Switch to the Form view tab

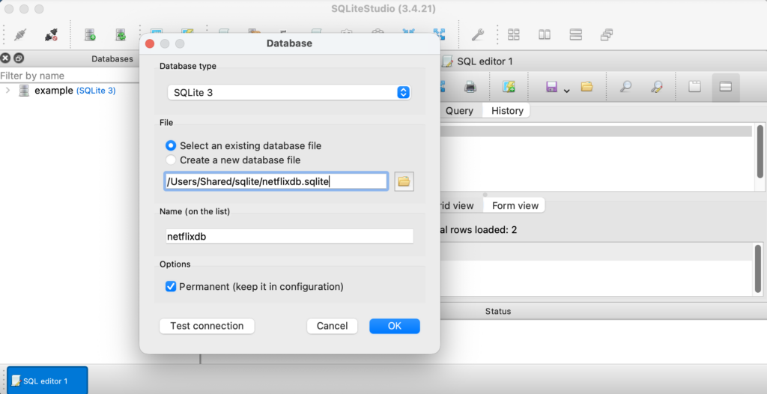[x=515, y=205]
